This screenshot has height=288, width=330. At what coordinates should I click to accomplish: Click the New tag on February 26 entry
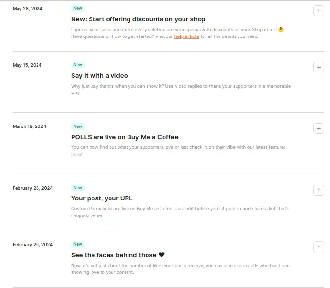coord(78,244)
